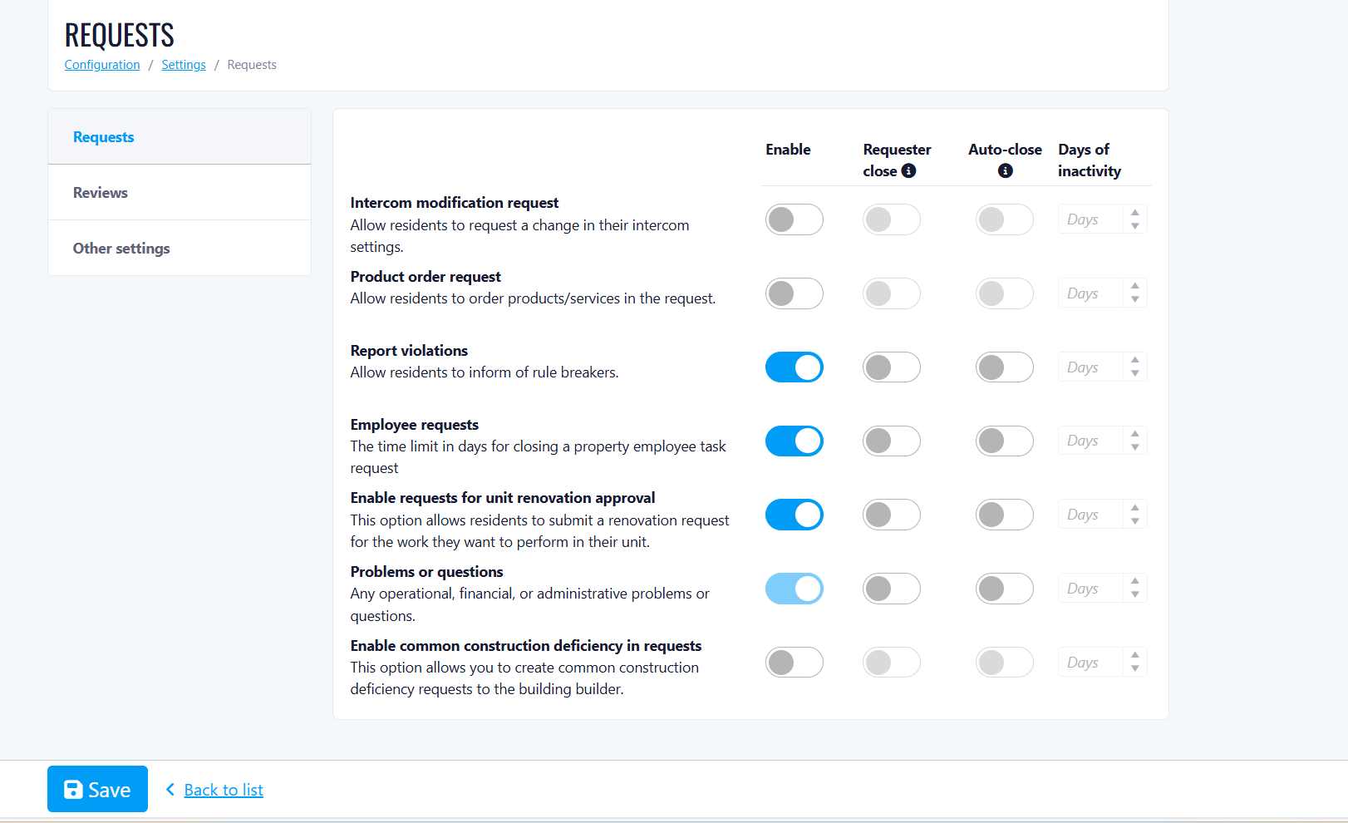Toggle Requester close for Employee requests

tap(891, 441)
